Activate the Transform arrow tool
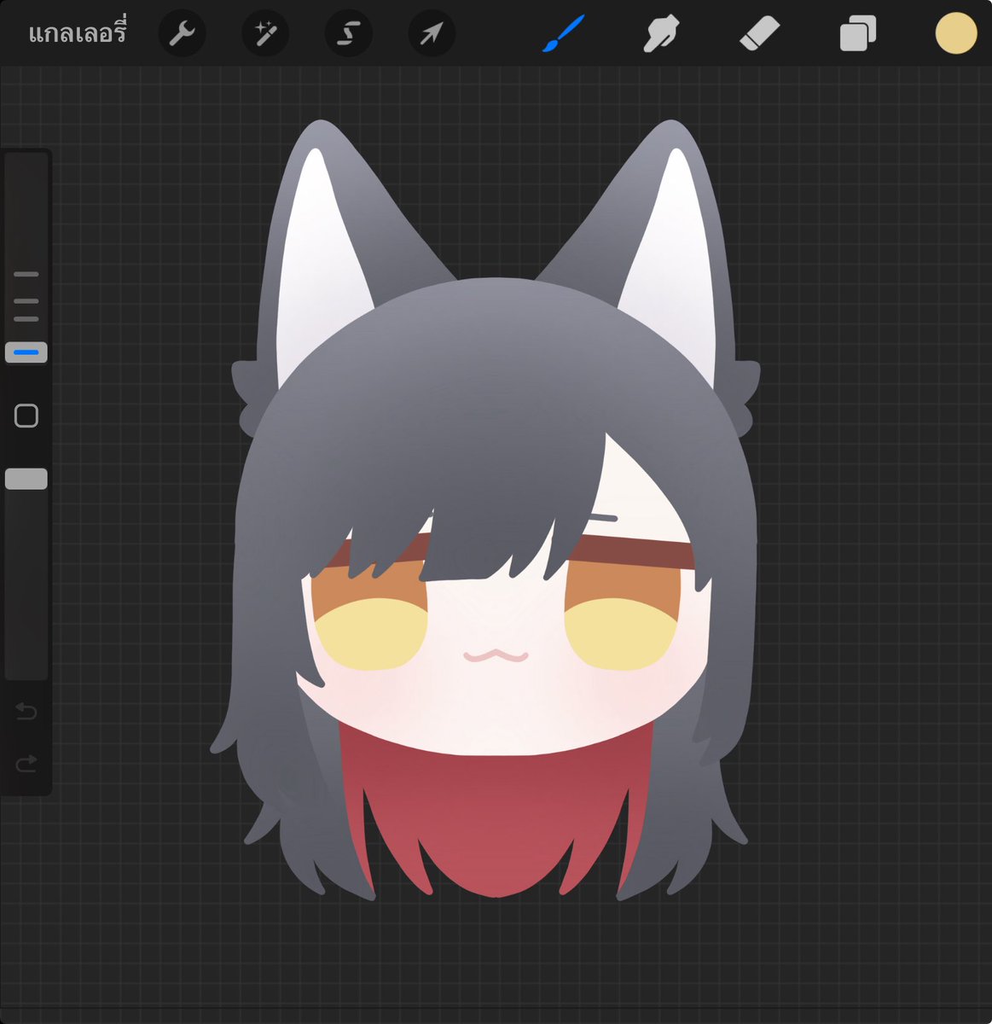Image resolution: width=992 pixels, height=1024 pixels. pos(432,34)
